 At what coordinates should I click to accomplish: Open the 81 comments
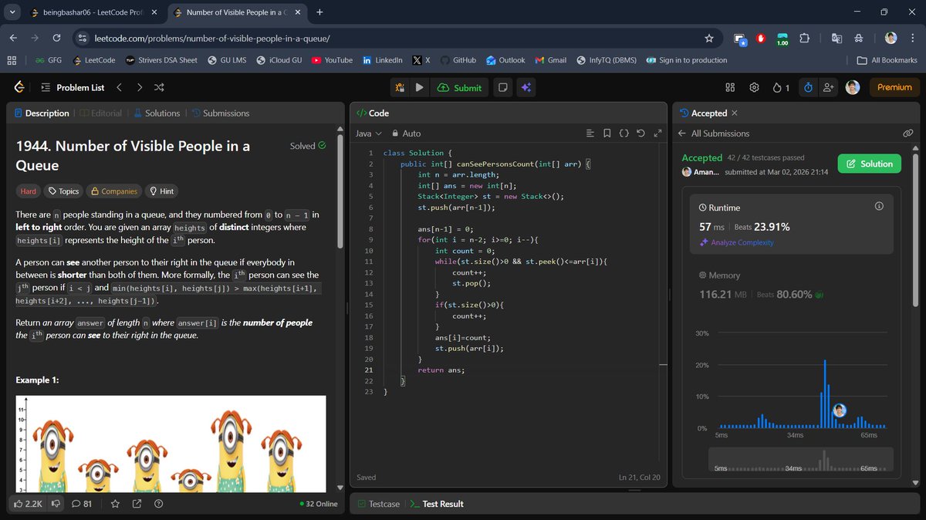pyautogui.click(x=81, y=503)
